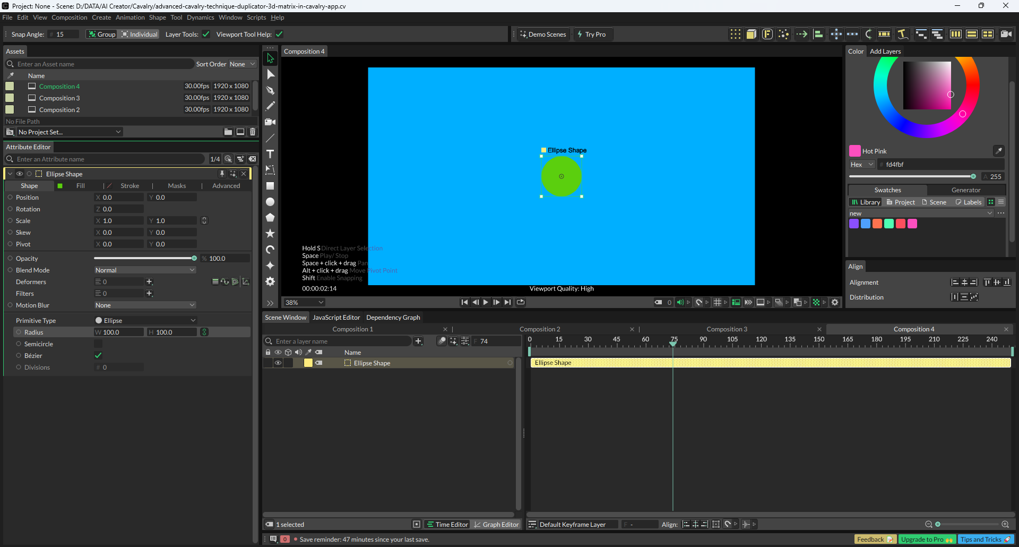The image size is (1019, 547).
Task: Activate the color eyedropper icon
Action: [998, 151]
